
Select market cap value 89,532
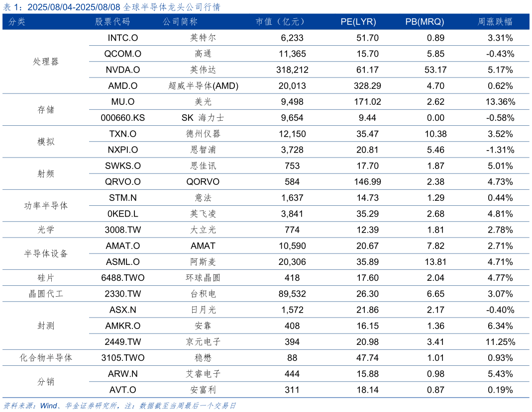(x=292, y=294)
